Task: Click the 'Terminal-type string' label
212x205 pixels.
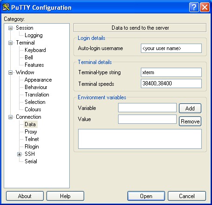Action: click(x=99, y=72)
